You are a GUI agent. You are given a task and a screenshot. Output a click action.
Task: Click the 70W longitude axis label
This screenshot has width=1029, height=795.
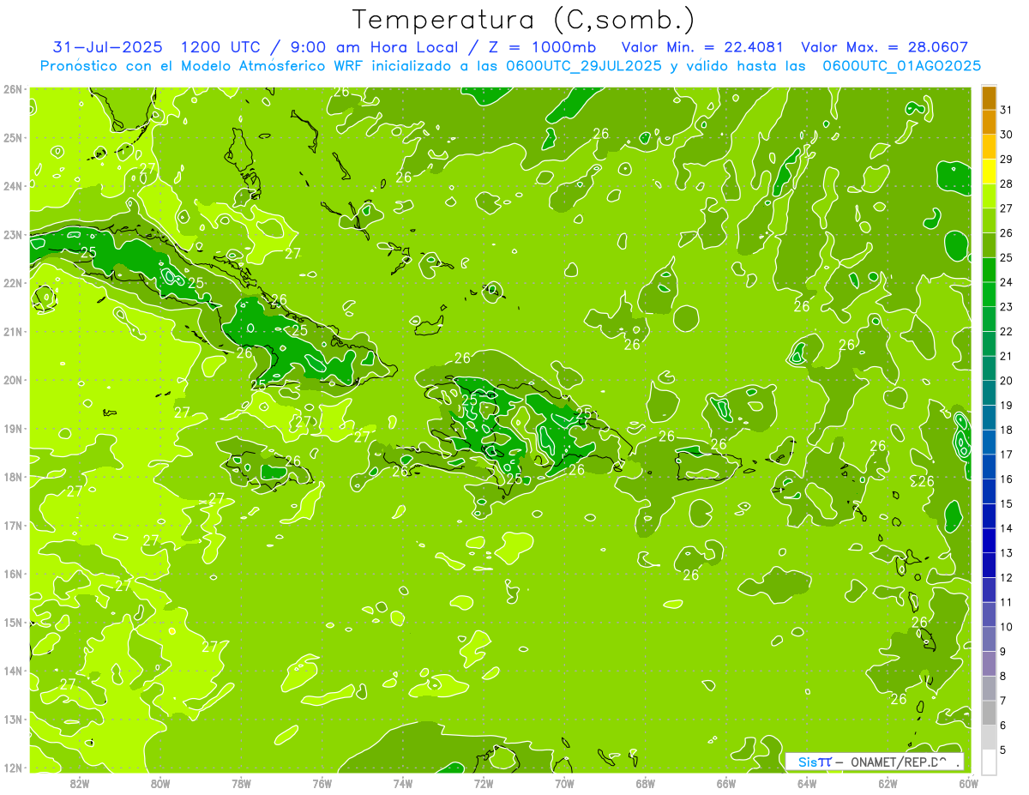(x=564, y=782)
